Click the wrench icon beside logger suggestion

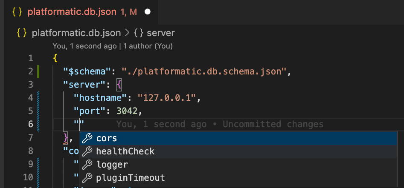(87, 165)
